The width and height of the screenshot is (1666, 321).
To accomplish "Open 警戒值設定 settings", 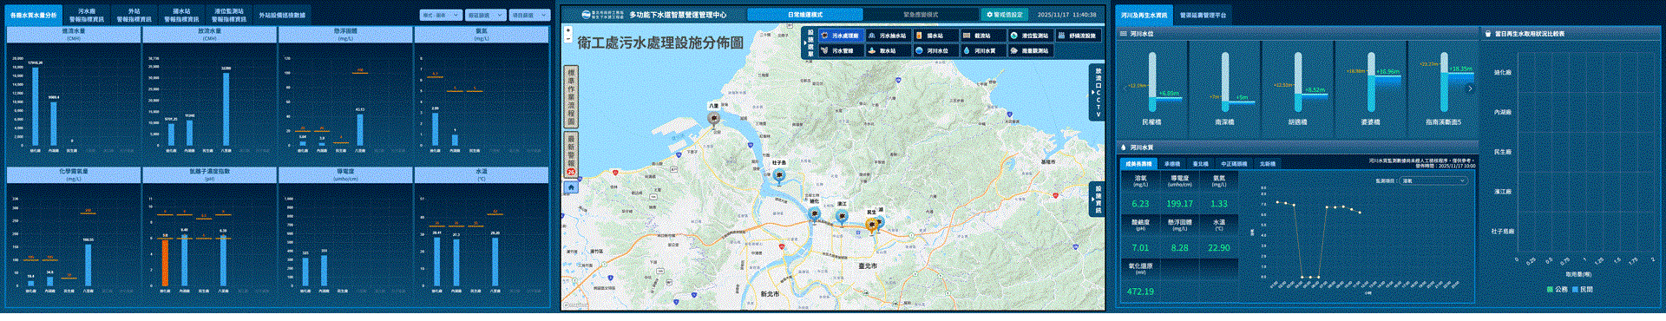I will [x=1006, y=15].
